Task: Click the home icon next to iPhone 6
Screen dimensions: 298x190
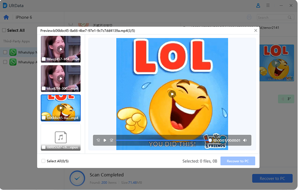Action: (x=6, y=17)
